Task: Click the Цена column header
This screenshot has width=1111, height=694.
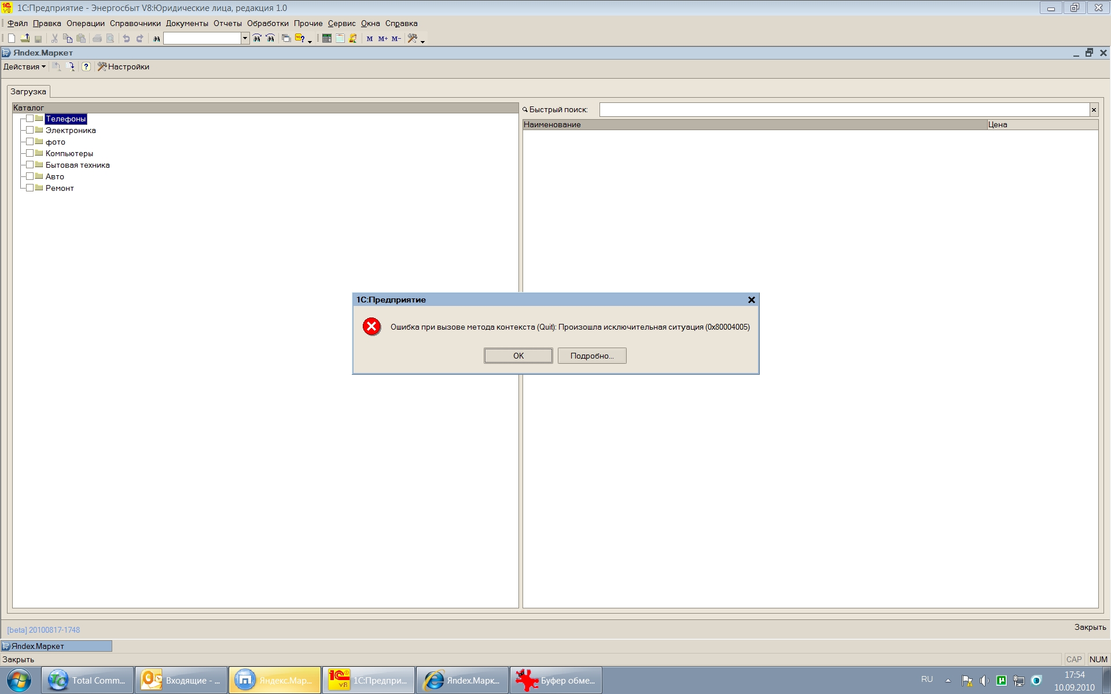Action: pyautogui.click(x=1043, y=124)
